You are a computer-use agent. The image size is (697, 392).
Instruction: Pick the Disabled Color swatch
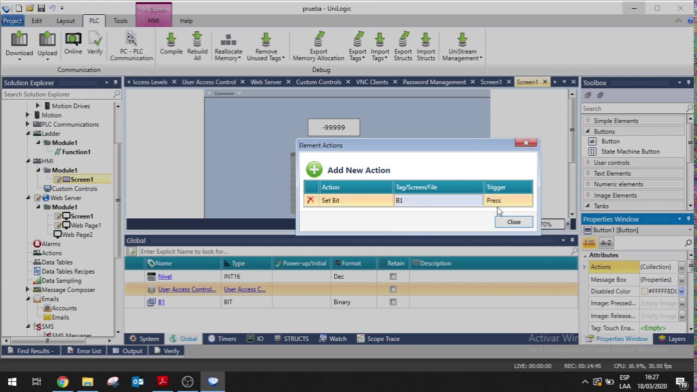coord(644,291)
